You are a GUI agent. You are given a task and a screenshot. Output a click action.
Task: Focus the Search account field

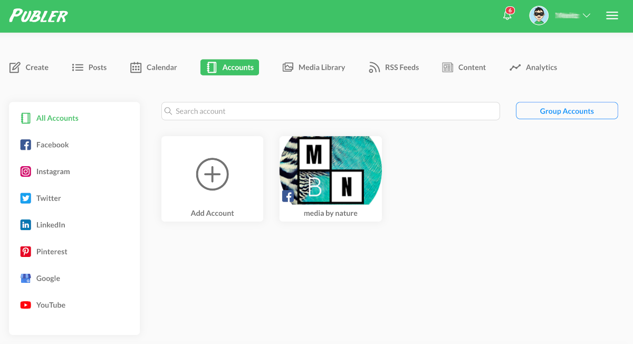click(x=331, y=111)
